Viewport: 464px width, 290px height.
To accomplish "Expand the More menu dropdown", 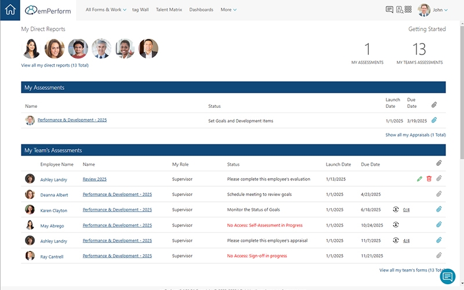I will coord(229,10).
